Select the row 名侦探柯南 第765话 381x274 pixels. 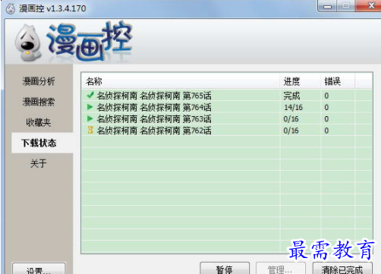tap(227, 96)
